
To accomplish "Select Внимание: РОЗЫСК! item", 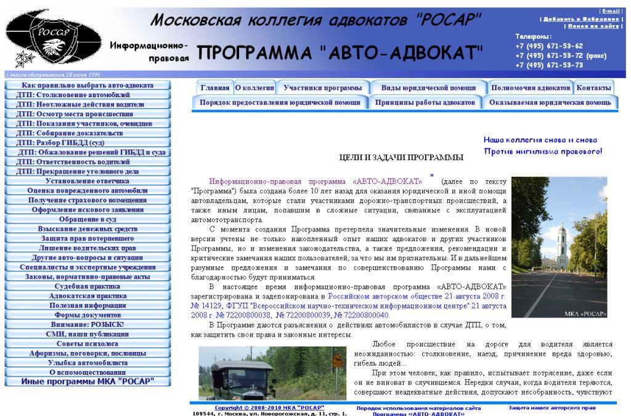I will coord(88,325).
